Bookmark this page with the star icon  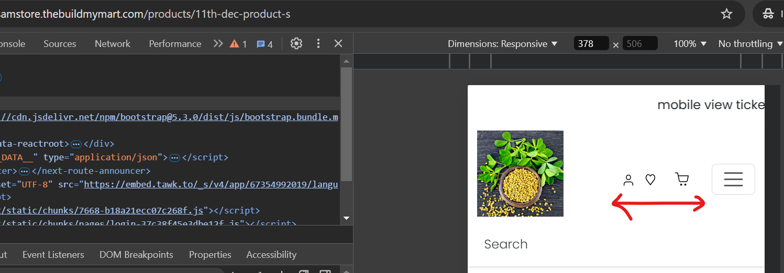[x=726, y=14]
